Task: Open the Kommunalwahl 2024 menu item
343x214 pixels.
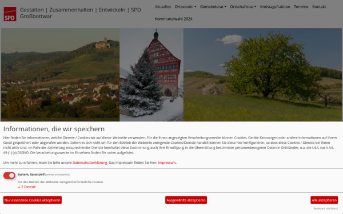Action: 173,19
